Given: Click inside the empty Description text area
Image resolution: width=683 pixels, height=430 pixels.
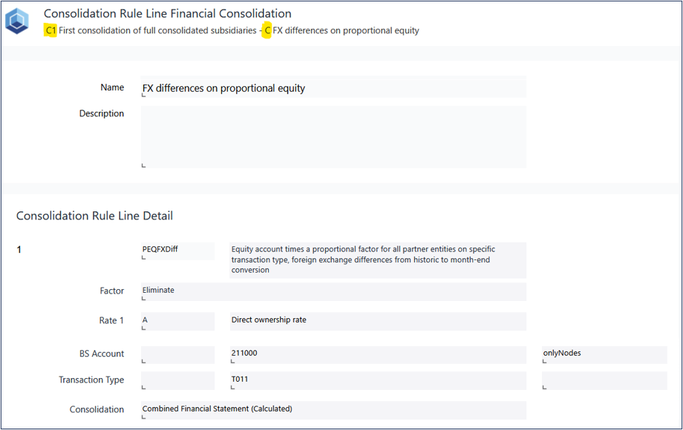Looking at the screenshot, I should click(333, 136).
